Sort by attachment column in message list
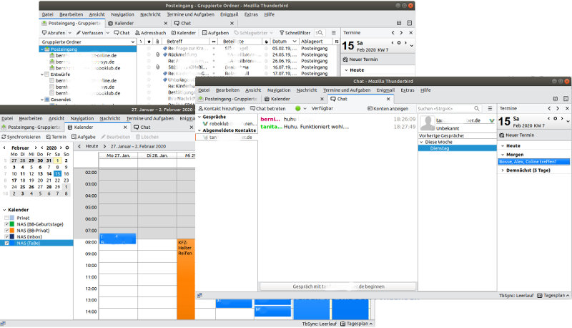 pos(157,42)
